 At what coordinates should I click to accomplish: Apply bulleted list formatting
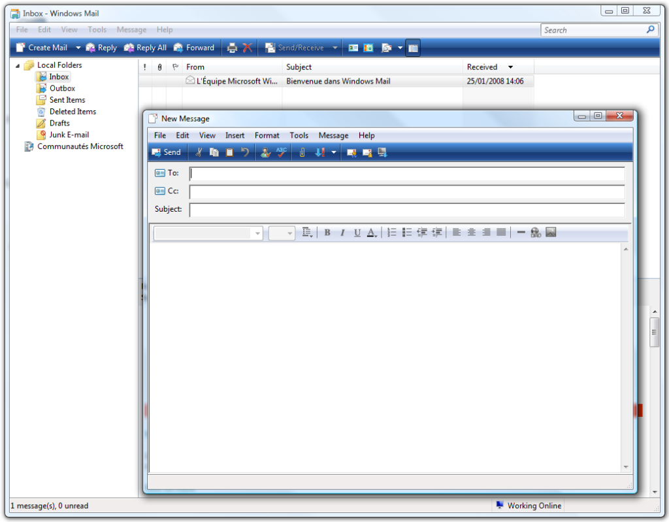407,232
